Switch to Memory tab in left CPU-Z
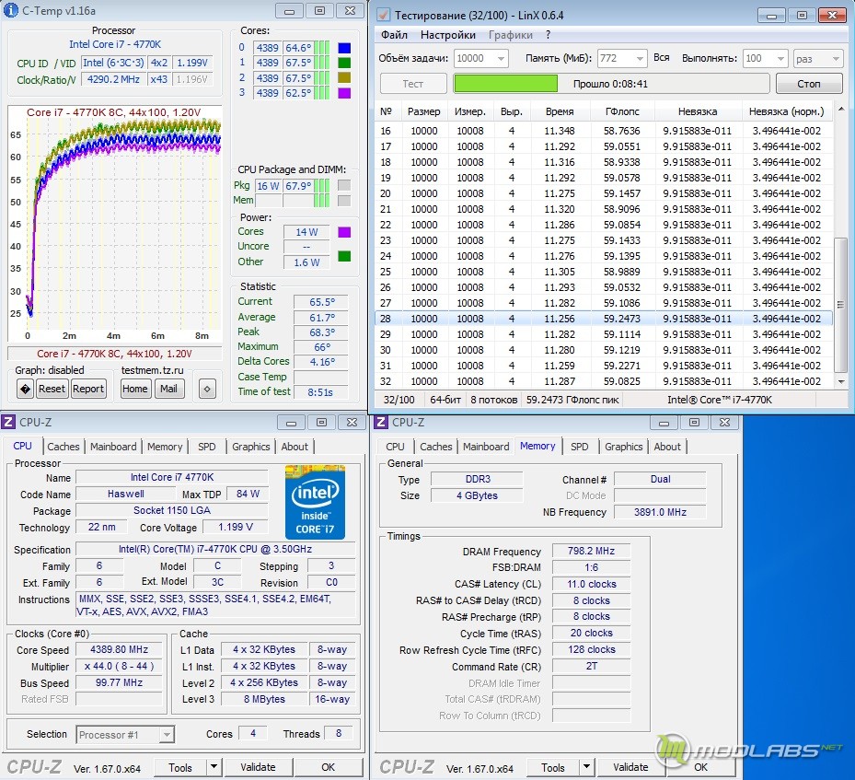Screen dimensions: 855x780 point(165,447)
